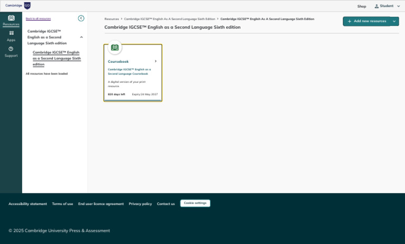Expand the Add new resources dropdown arrow
405x244 pixels.
(394, 21)
